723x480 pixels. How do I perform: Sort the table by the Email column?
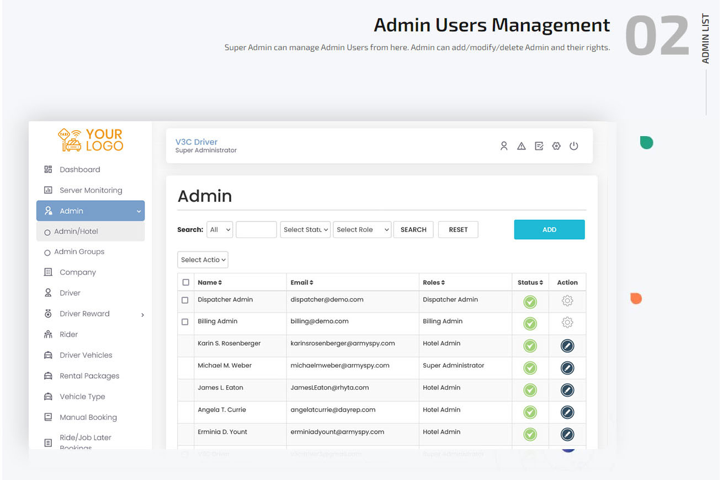(302, 282)
